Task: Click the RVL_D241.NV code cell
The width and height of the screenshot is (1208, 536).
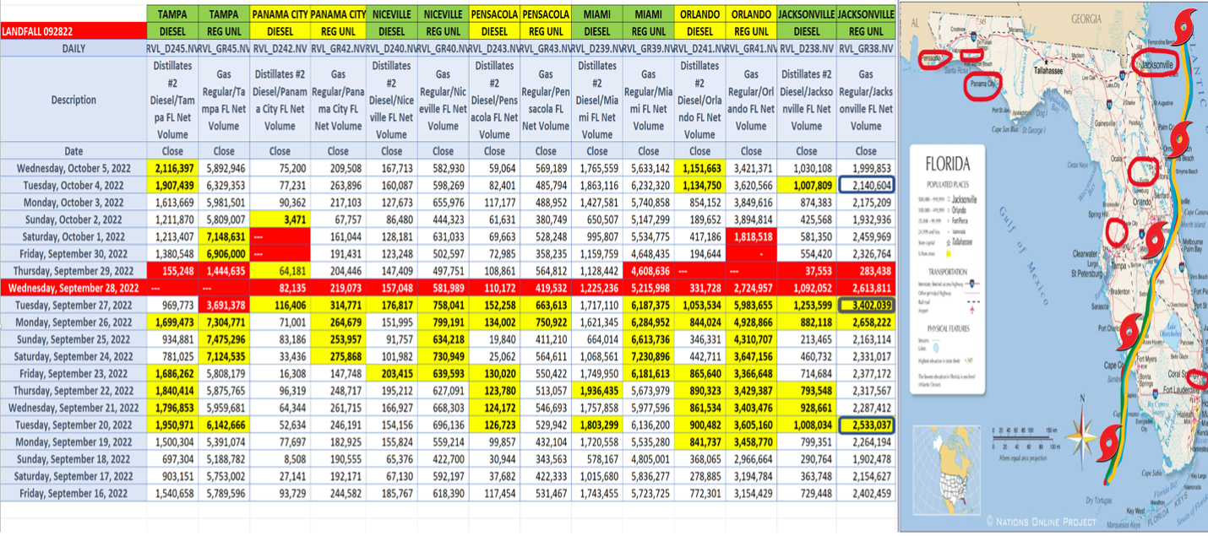Action: [x=699, y=49]
